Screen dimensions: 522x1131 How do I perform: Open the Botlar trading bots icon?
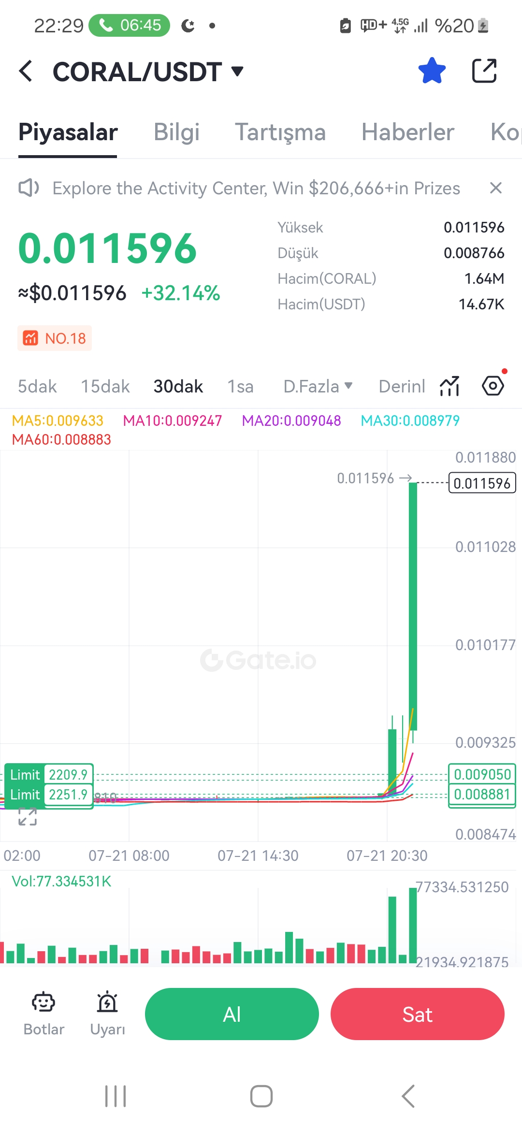(x=43, y=1014)
